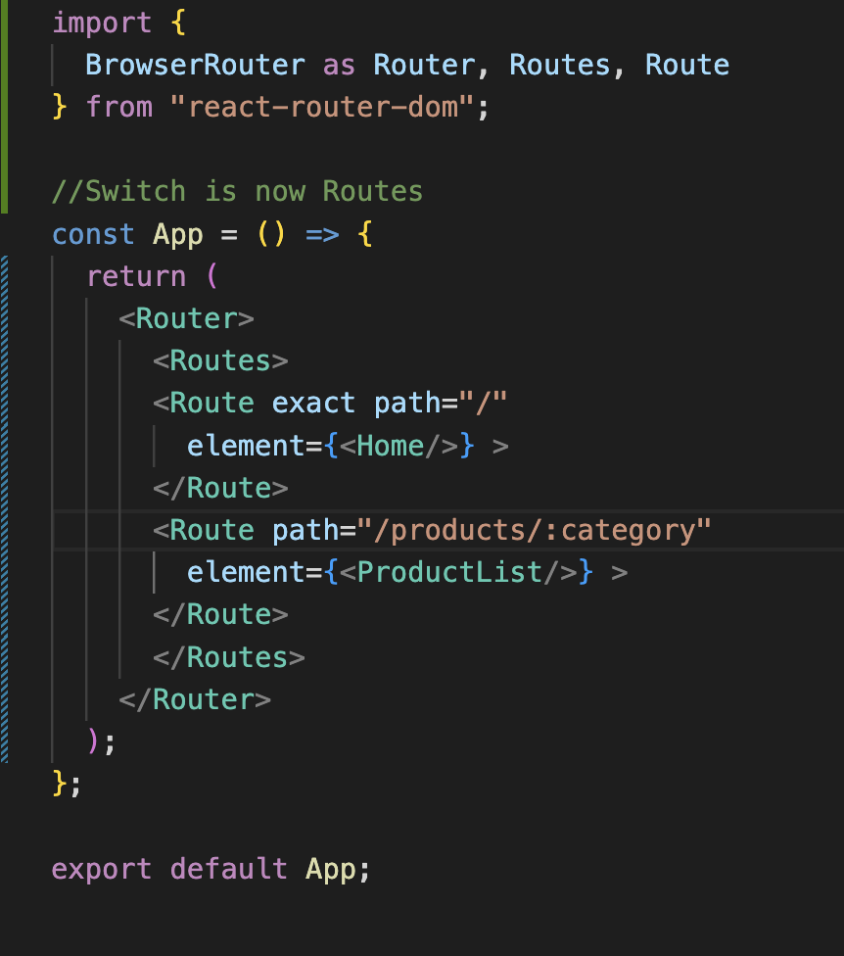This screenshot has height=956, width=844.
Task: Click the closing Routes tag
Action: 231,656
